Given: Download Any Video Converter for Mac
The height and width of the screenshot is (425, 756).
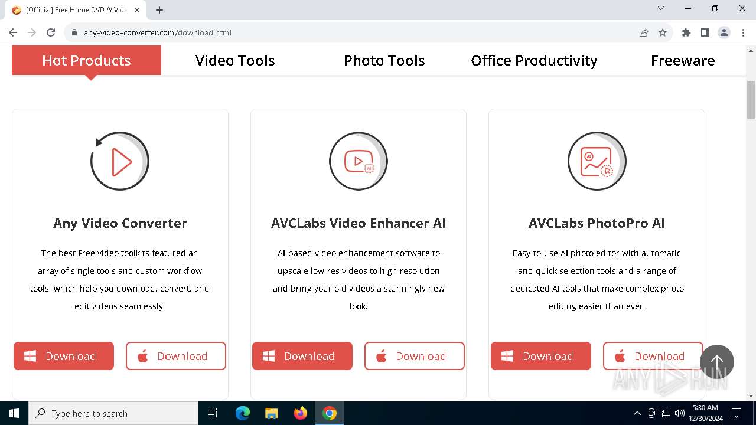Looking at the screenshot, I should (x=176, y=356).
